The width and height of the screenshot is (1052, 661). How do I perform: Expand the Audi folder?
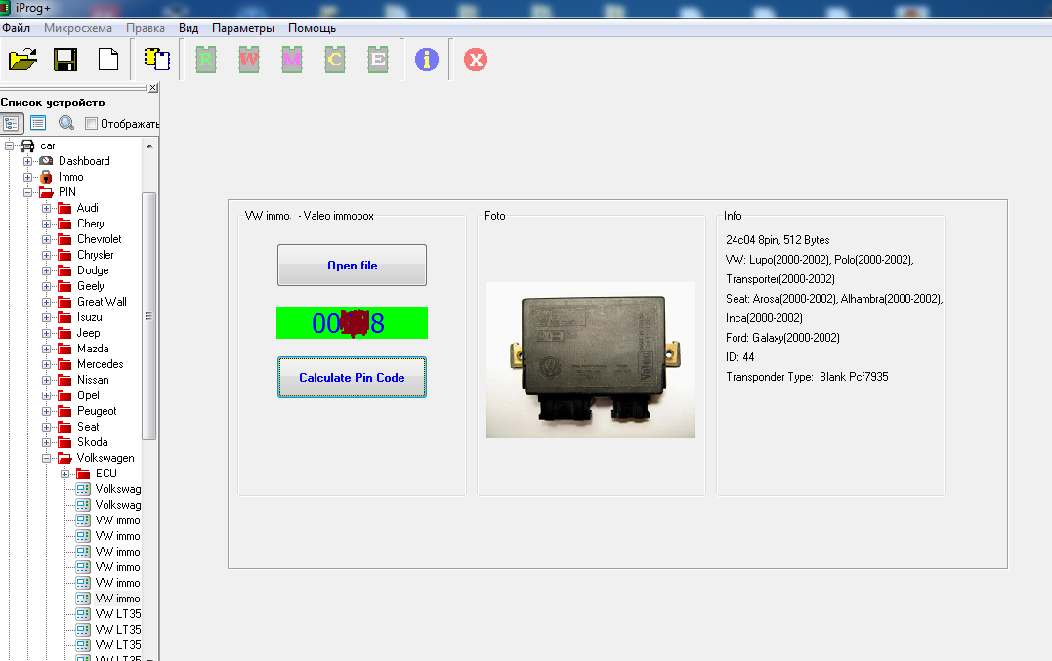click(46, 208)
